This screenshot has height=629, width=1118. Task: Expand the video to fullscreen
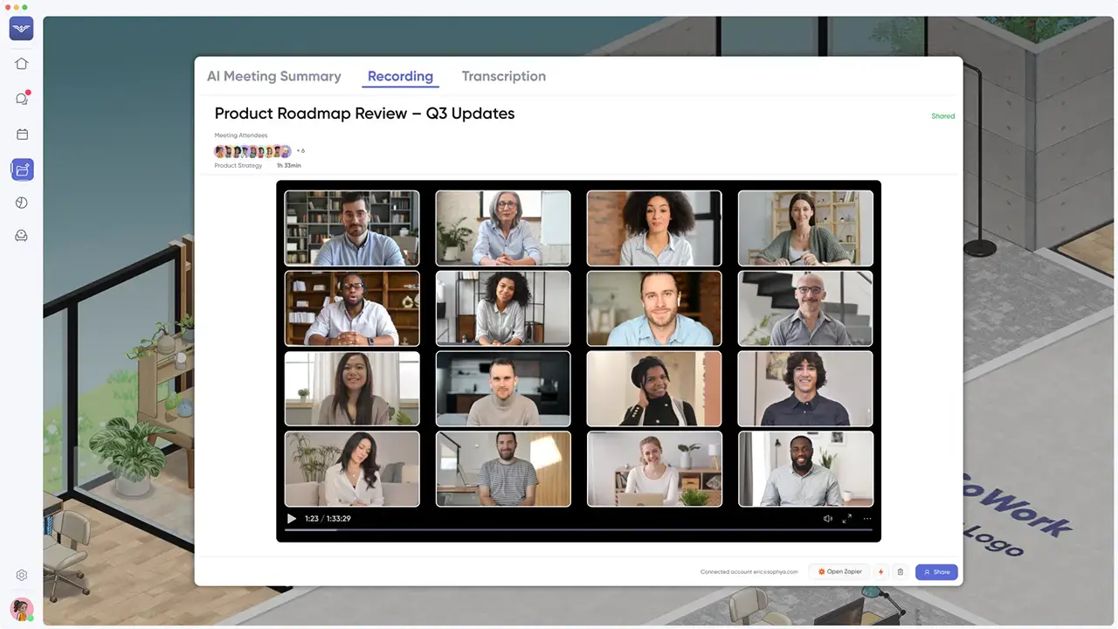click(846, 519)
